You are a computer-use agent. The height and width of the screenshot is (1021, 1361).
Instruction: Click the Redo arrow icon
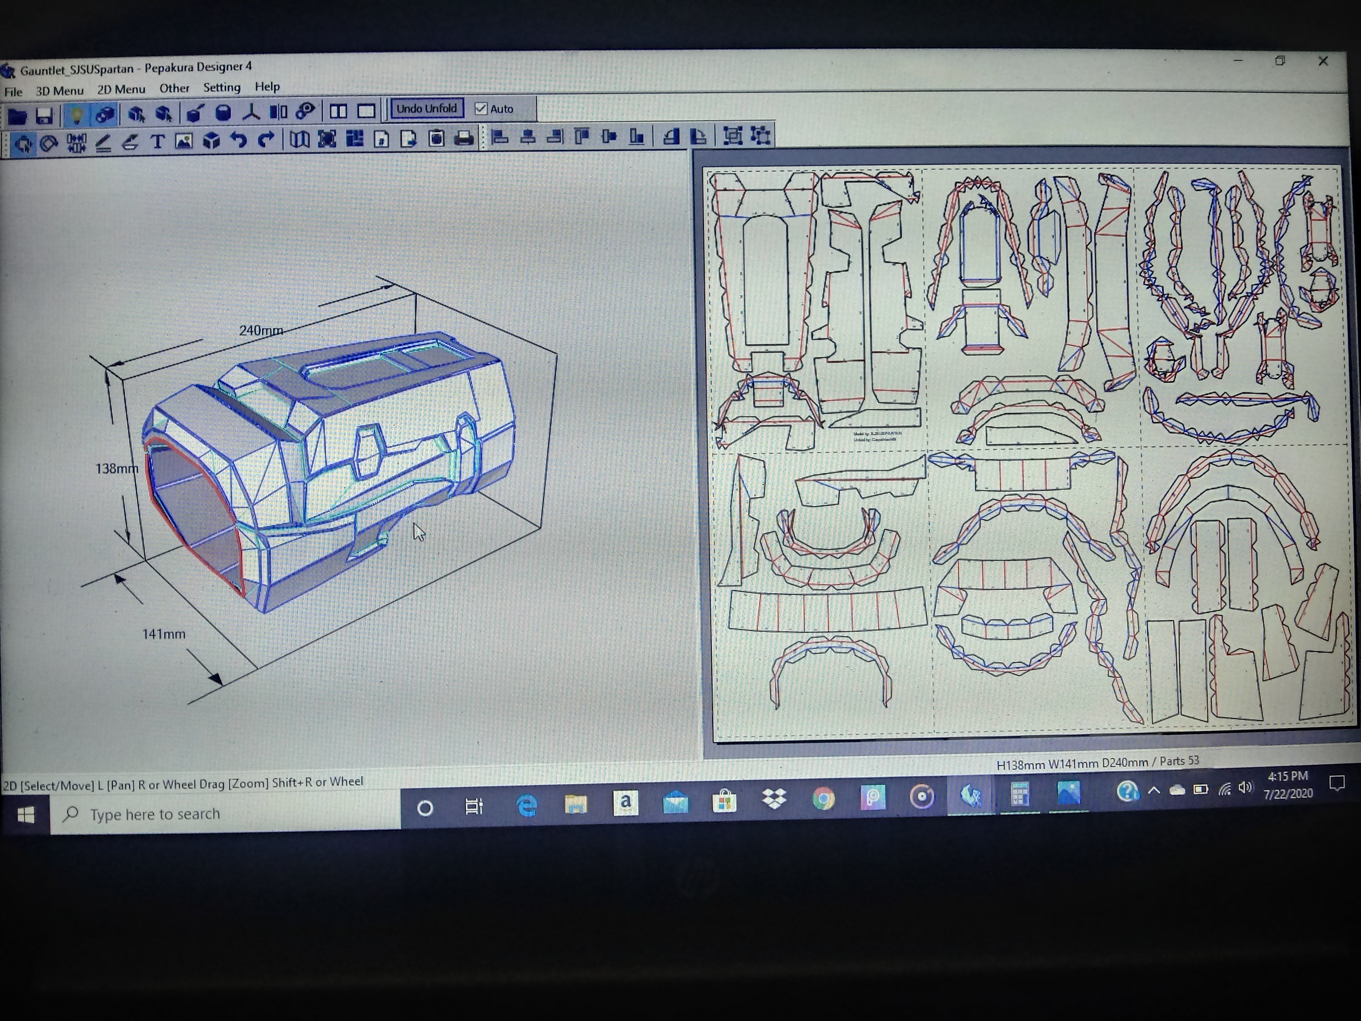pyautogui.click(x=266, y=140)
